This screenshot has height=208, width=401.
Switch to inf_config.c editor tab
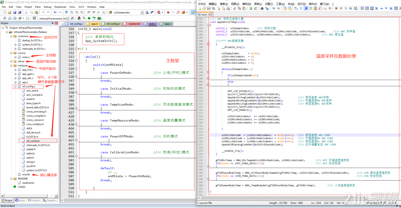(x=74, y=24)
